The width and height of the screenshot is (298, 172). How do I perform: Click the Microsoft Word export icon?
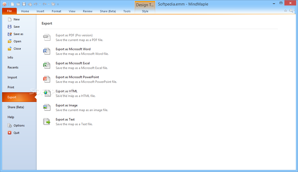tap(47, 51)
